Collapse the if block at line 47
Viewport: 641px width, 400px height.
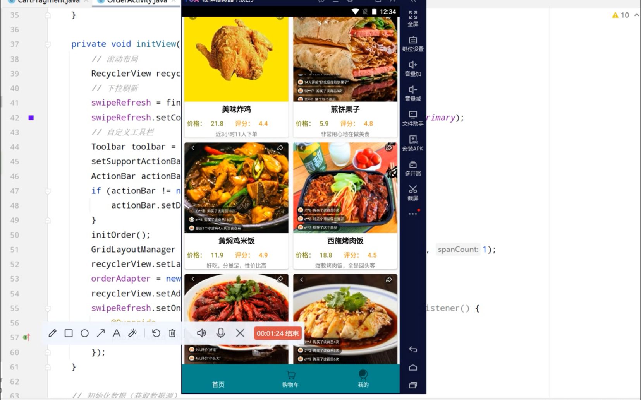(48, 191)
